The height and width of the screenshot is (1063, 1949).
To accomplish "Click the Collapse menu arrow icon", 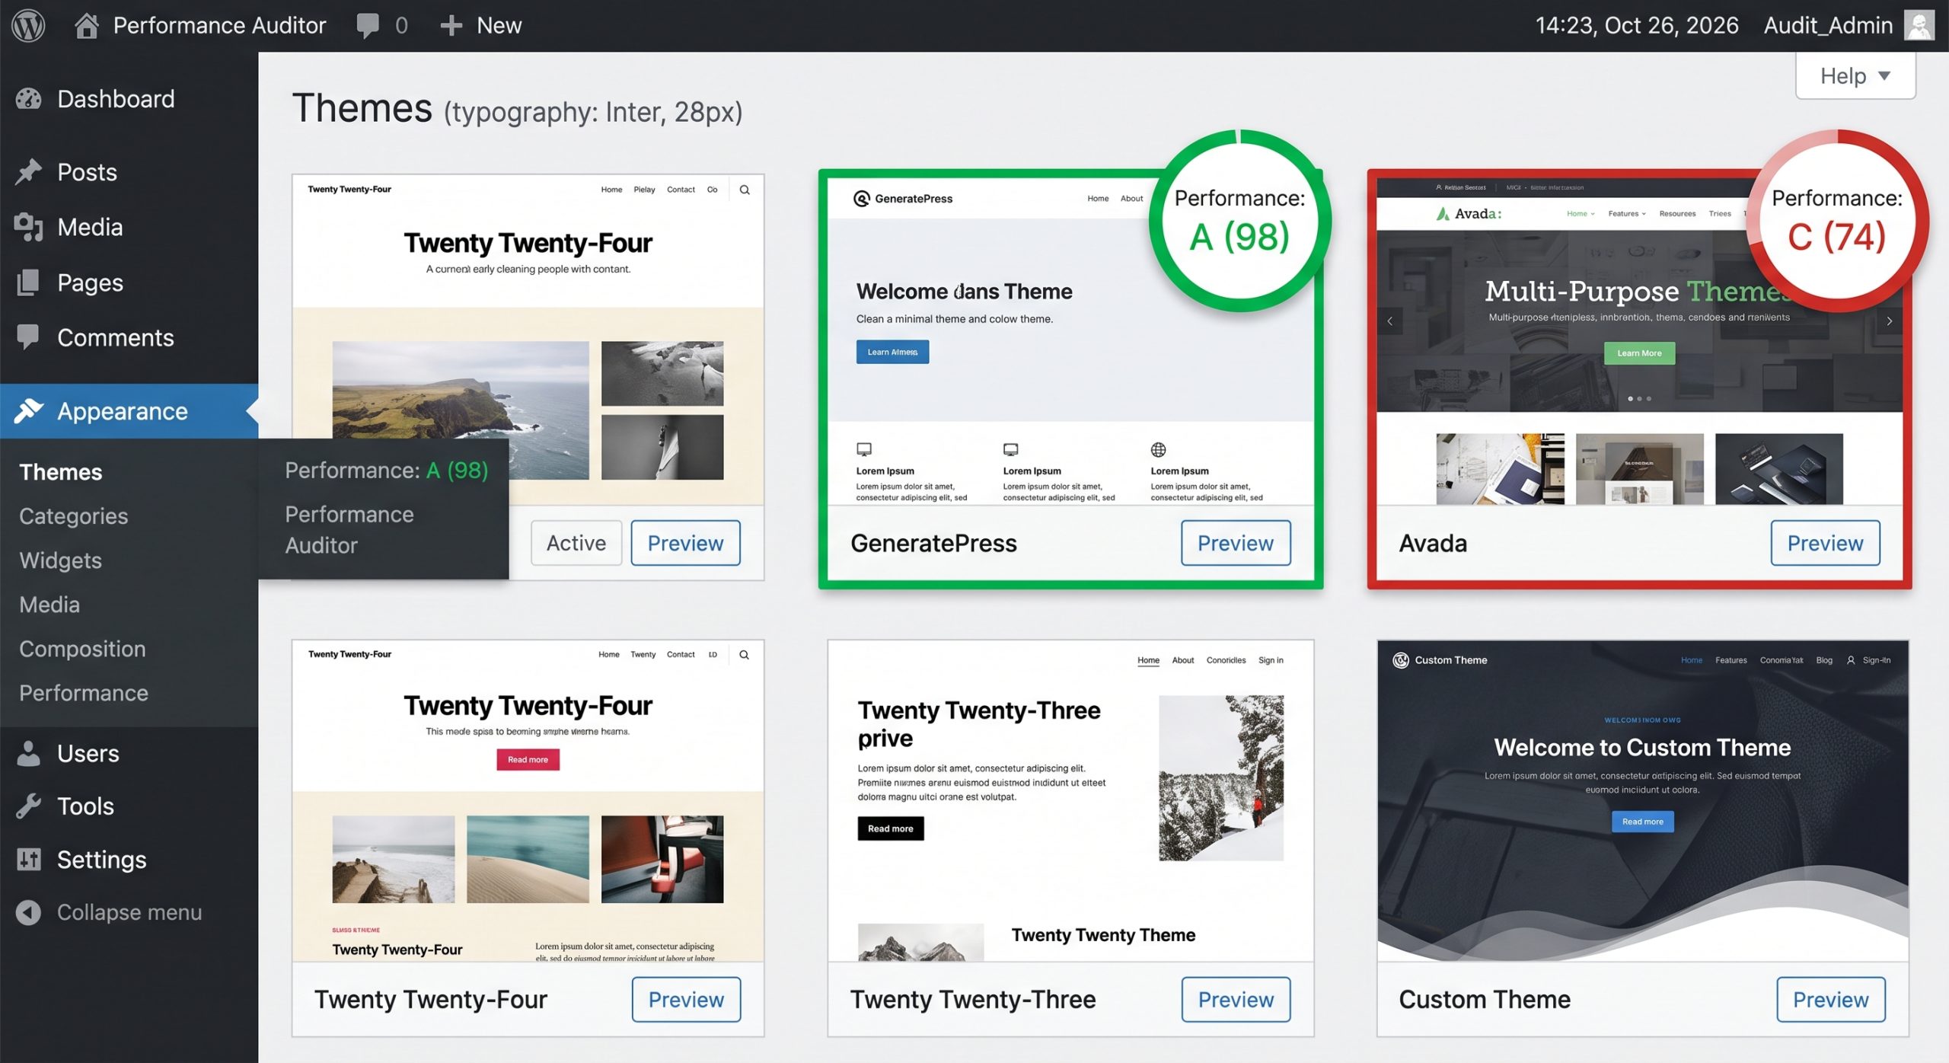I will point(29,912).
